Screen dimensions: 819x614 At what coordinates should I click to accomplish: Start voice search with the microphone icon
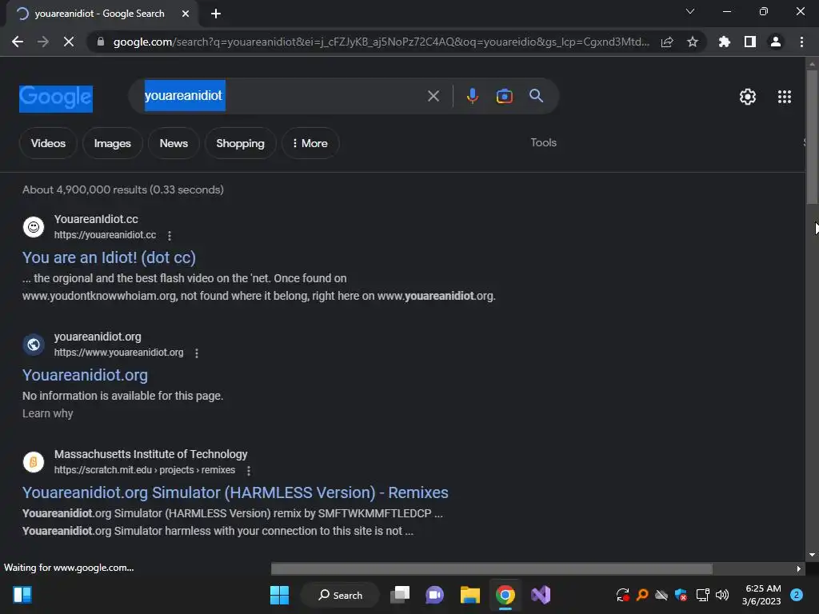pyautogui.click(x=472, y=96)
